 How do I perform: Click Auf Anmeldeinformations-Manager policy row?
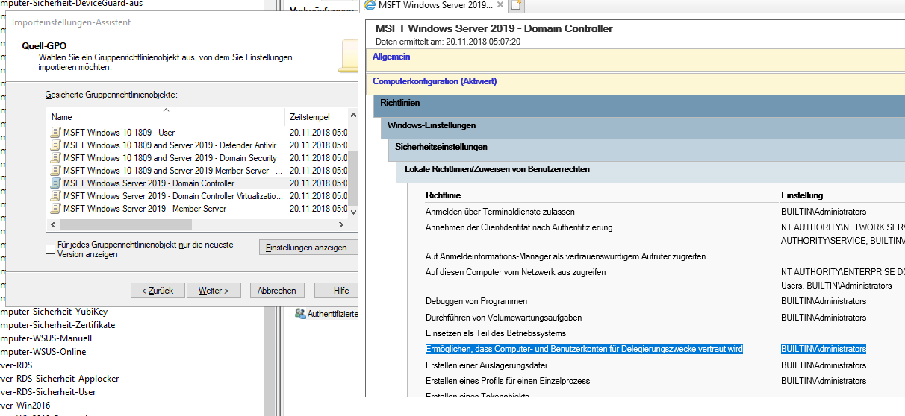[x=566, y=256]
